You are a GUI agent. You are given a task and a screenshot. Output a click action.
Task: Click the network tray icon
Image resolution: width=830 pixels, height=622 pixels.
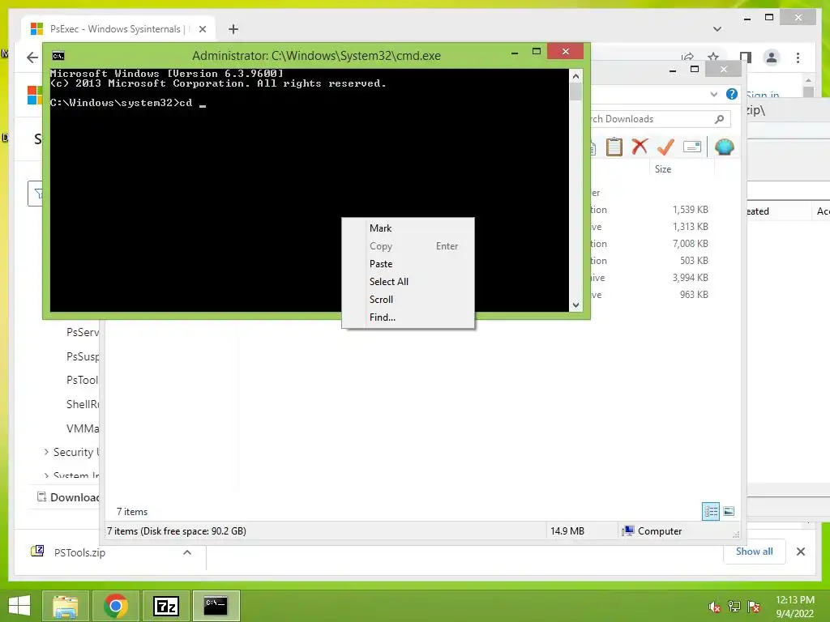click(734, 607)
